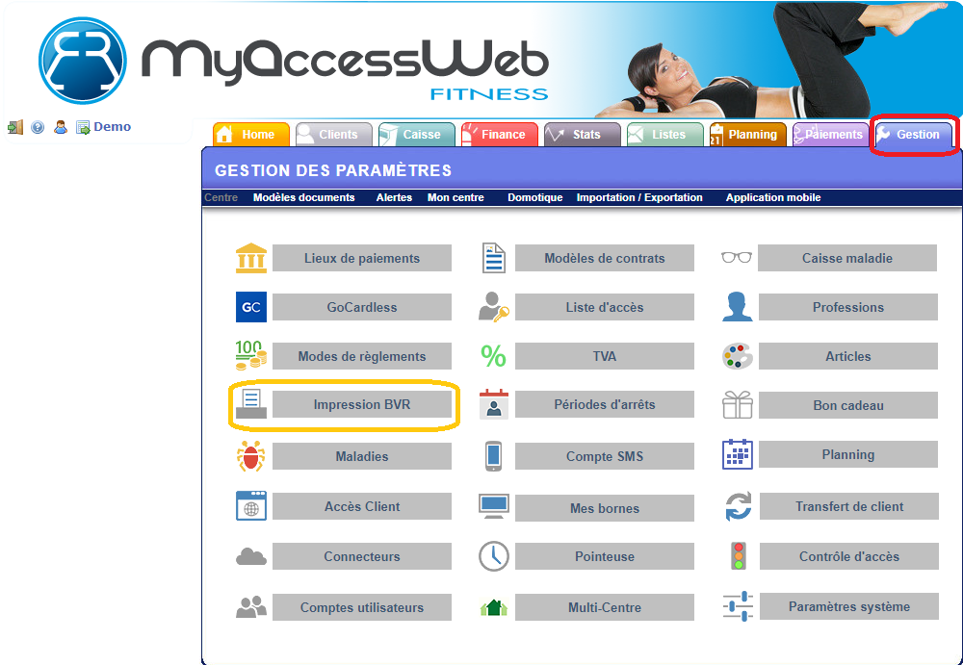Click the Connecteurs button
This screenshot has height=665, width=963.
tap(362, 556)
